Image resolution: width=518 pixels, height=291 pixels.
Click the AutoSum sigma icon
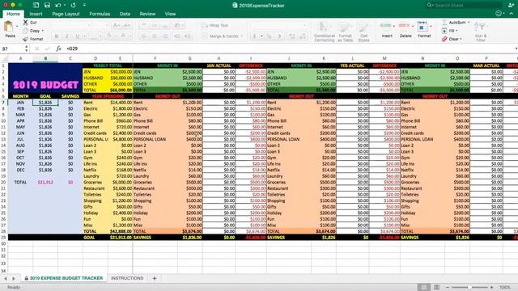444,22
